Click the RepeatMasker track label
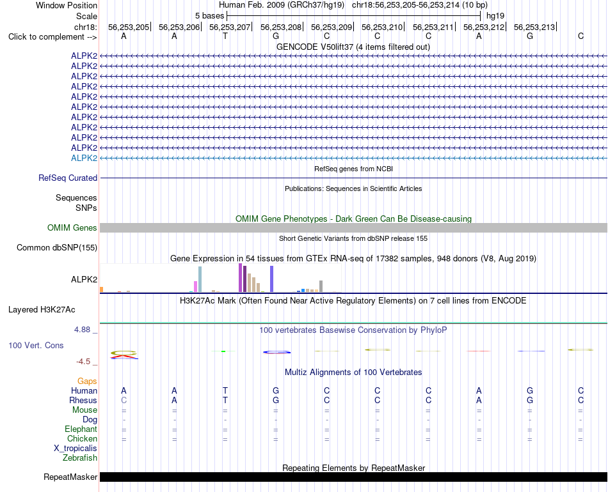 (x=70, y=477)
